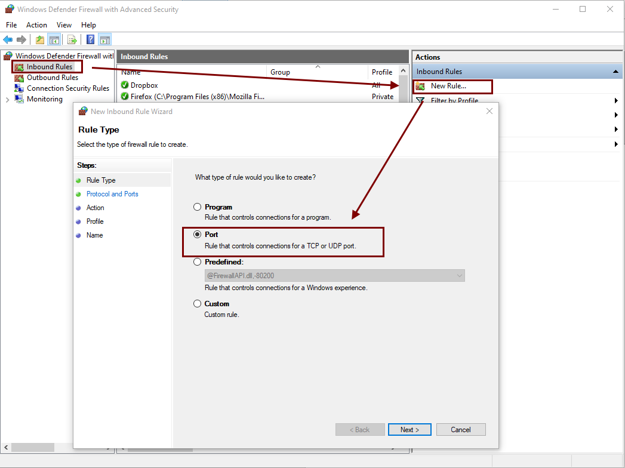Open Help via blue question mark icon
Image resolution: width=625 pixels, height=468 pixels.
point(90,40)
